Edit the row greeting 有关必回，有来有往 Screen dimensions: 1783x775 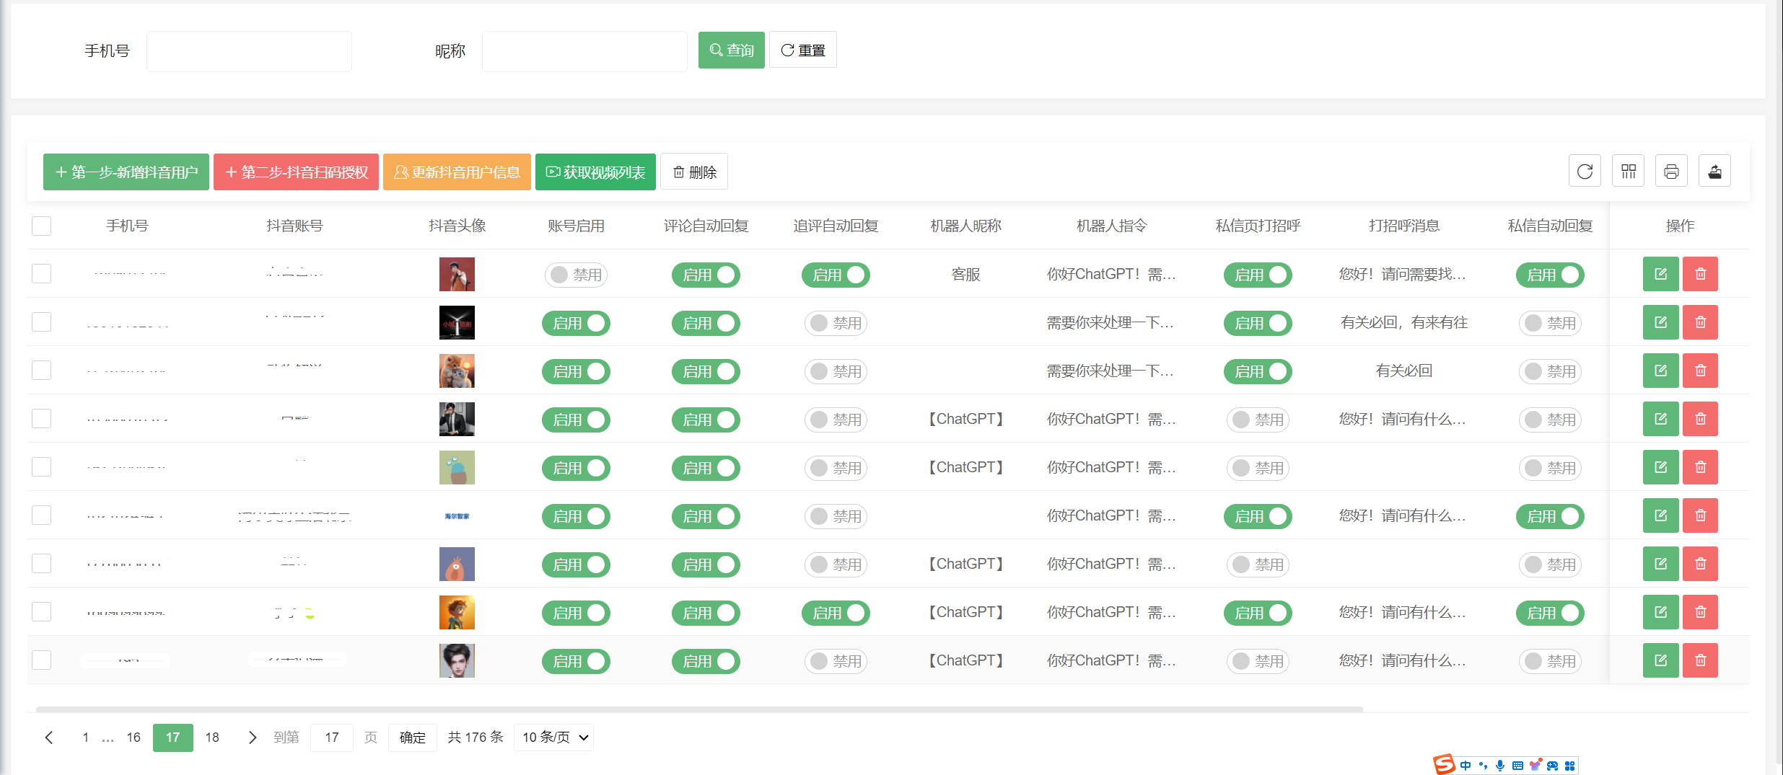tap(1660, 322)
